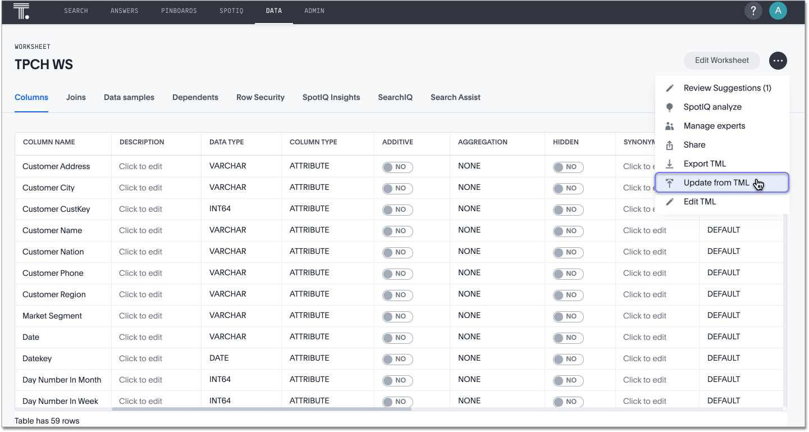Switch to the Joins tab
Screen dimensions: 809x432
pos(76,98)
